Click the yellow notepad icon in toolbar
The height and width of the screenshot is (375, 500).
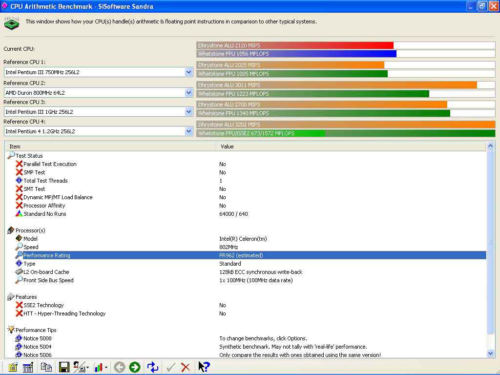[x=13, y=367]
